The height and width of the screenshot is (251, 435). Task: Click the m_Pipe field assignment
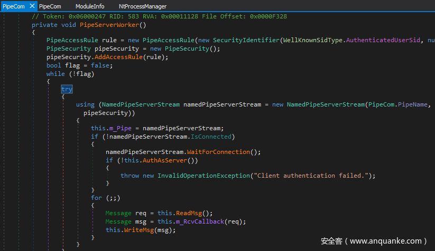tap(119, 128)
